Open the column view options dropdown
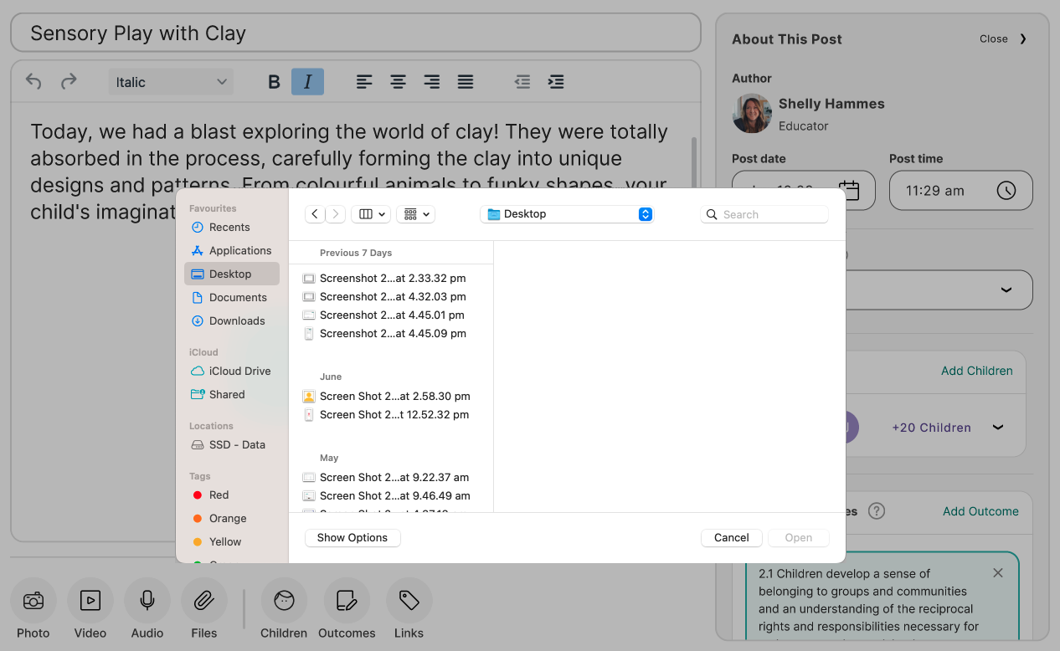This screenshot has height=651, width=1060. click(370, 214)
